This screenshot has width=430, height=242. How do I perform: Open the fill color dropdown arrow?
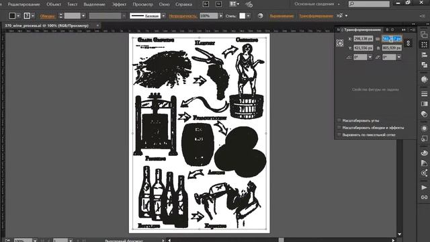[x=18, y=16]
